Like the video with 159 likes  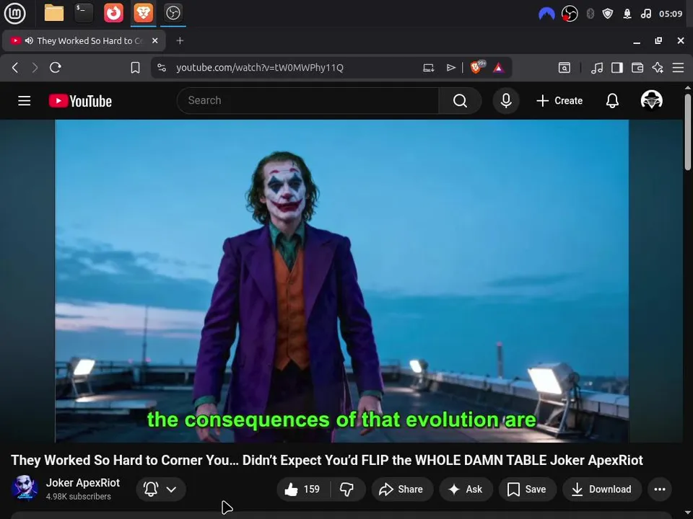coord(303,489)
